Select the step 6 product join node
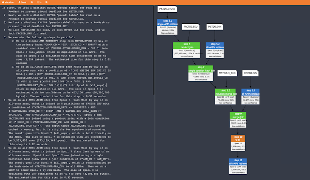 (186, 50)
